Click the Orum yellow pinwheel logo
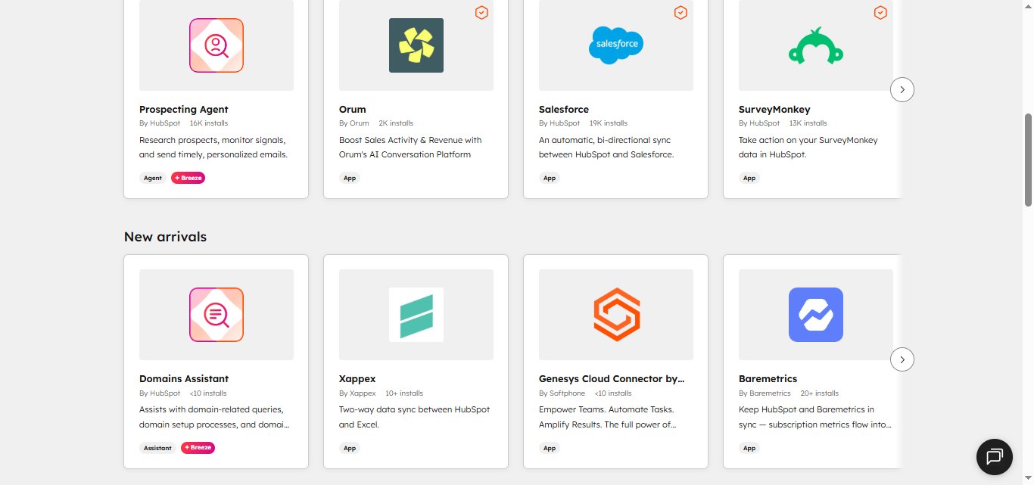The width and height of the screenshot is (1034, 485). [x=416, y=45]
